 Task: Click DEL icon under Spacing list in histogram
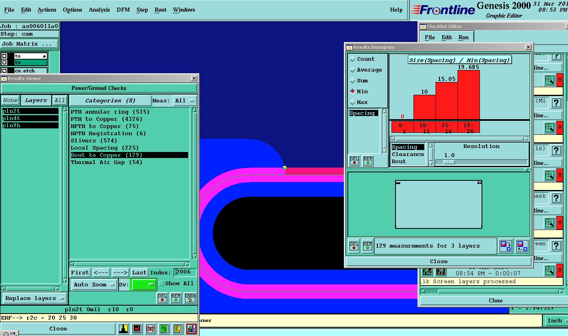[354, 161]
